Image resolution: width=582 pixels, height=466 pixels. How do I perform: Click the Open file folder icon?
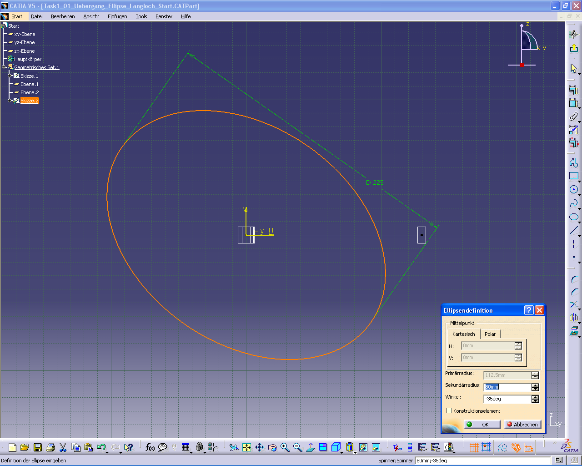[x=25, y=447]
